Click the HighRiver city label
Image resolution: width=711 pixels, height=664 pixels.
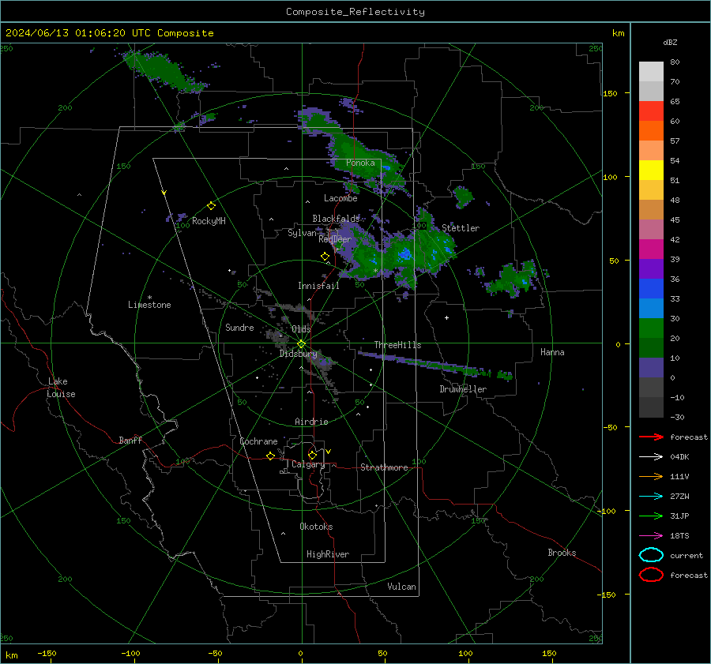tap(328, 554)
